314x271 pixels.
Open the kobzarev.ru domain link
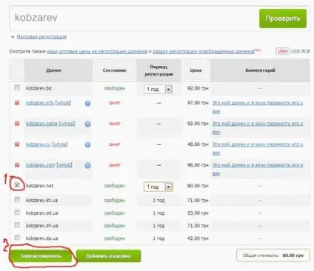tap(38, 144)
